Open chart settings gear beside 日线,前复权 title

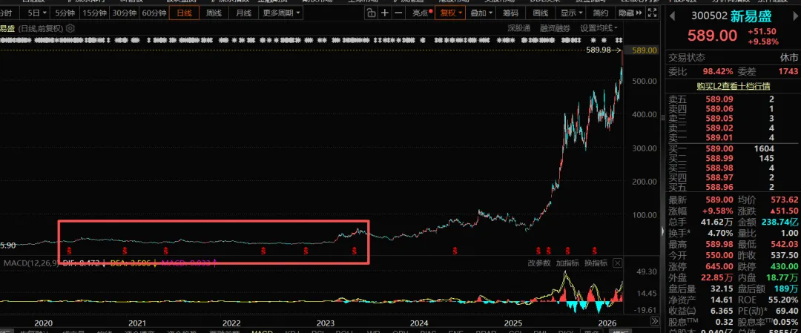point(70,28)
